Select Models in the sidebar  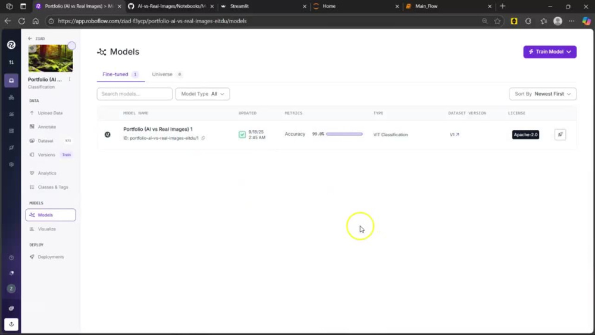(x=51, y=215)
